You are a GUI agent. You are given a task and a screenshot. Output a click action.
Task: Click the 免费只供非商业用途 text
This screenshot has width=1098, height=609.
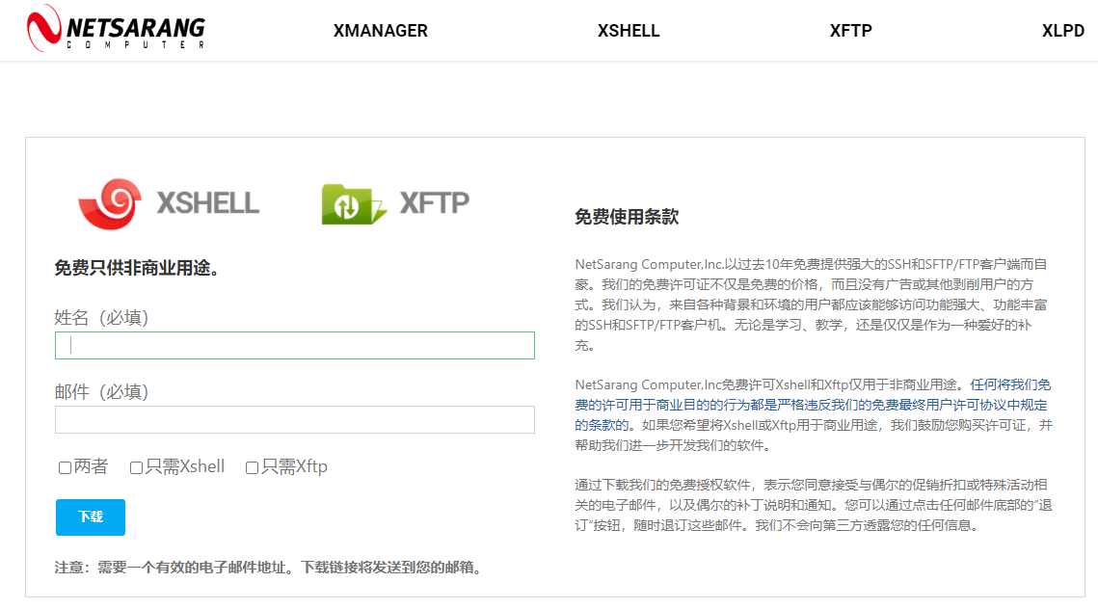pos(137,268)
